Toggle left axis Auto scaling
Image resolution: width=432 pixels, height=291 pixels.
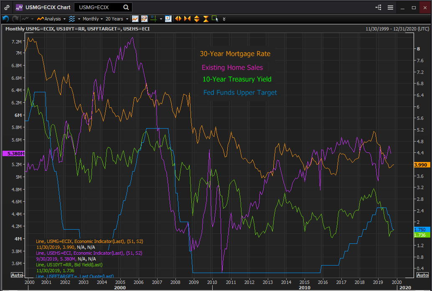pos(17,275)
